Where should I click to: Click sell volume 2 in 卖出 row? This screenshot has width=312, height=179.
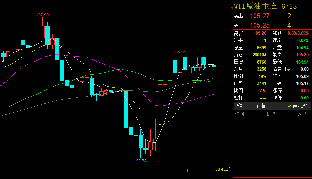(x=289, y=16)
